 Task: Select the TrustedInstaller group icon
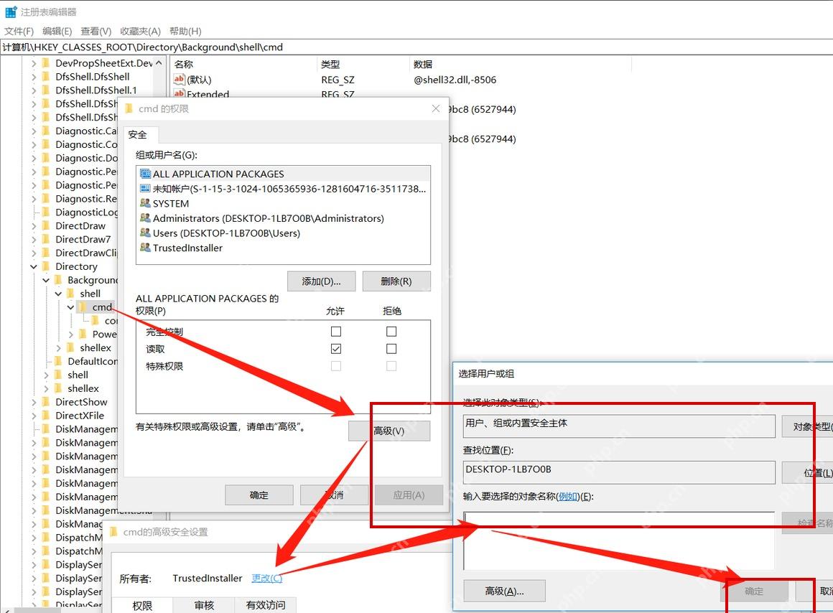tap(145, 248)
